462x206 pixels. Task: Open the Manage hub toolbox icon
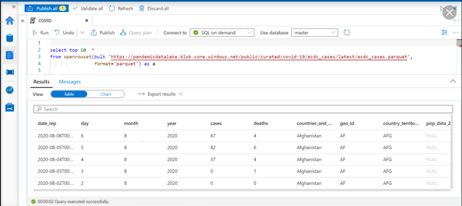(x=10, y=107)
